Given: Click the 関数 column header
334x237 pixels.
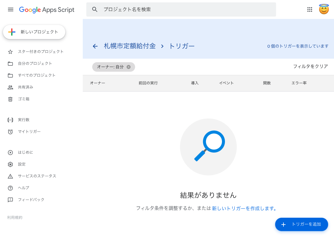Looking at the screenshot, I should click(267, 83).
